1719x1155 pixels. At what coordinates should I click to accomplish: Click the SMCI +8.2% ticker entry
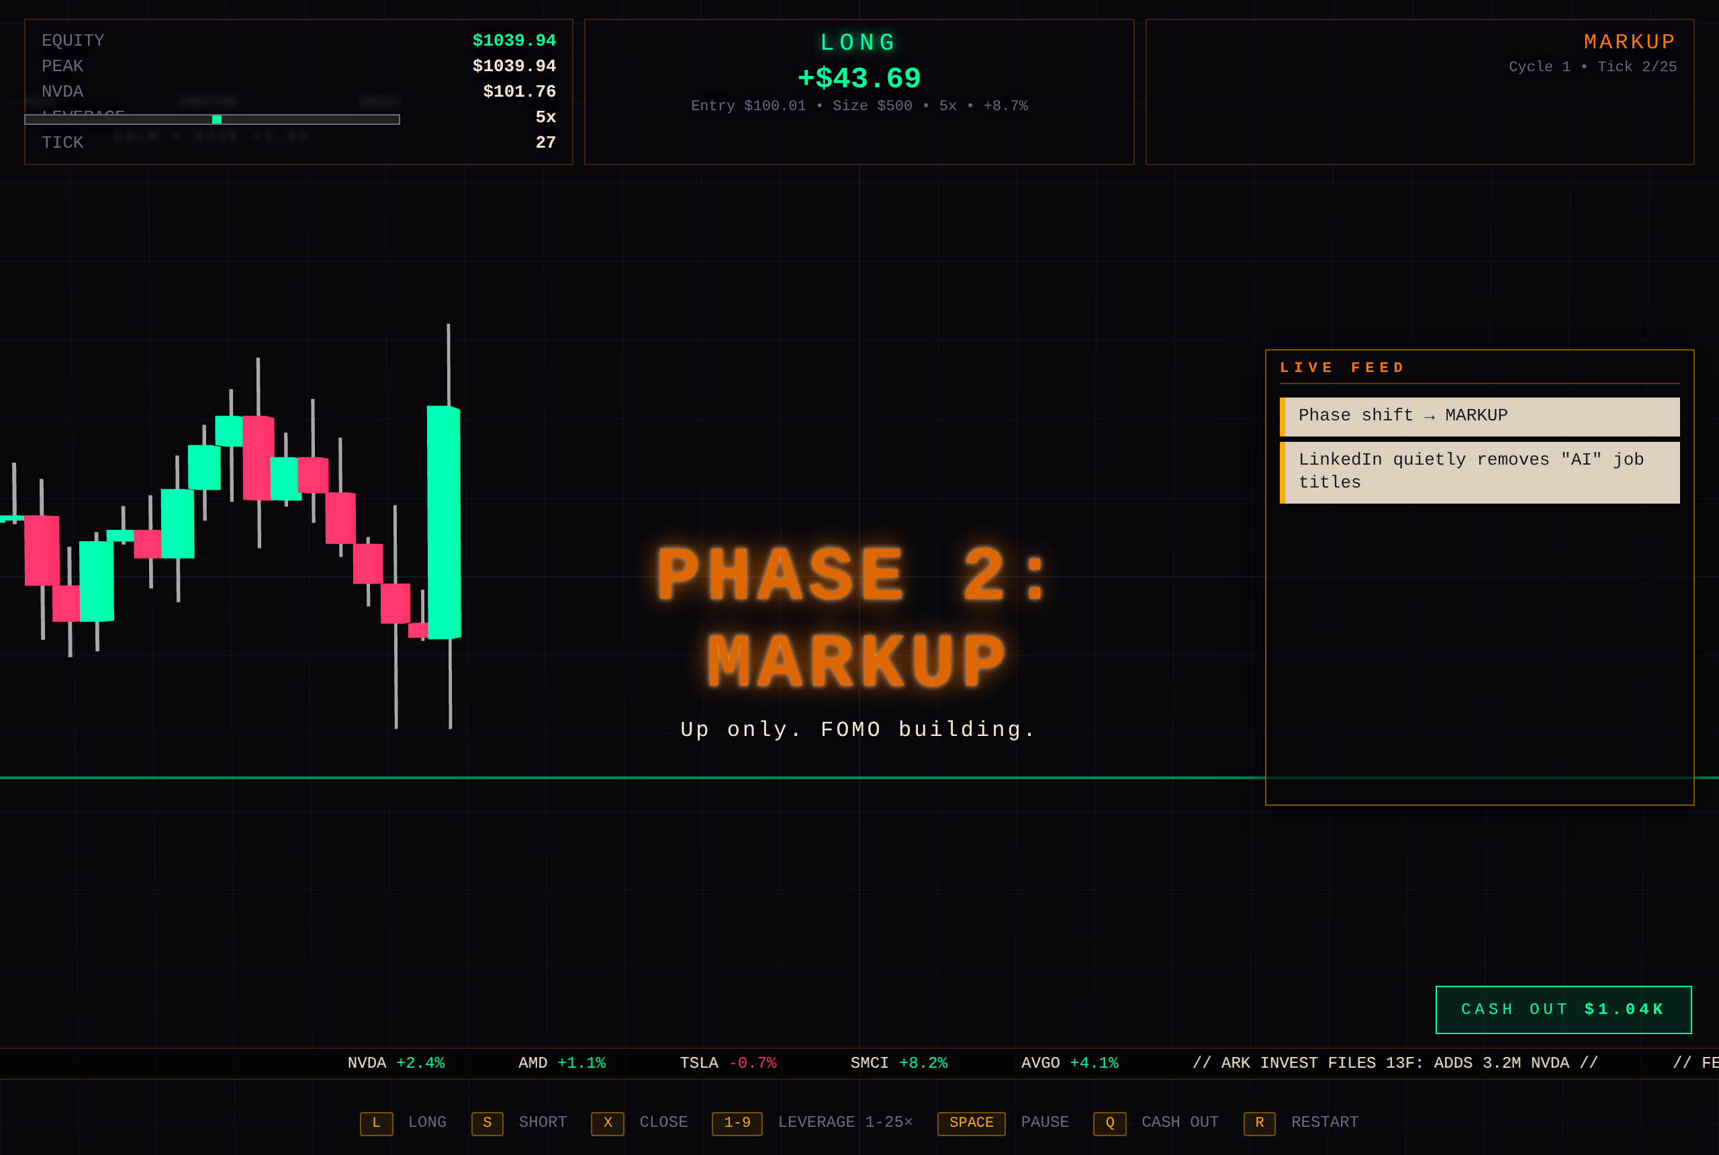(x=898, y=1063)
